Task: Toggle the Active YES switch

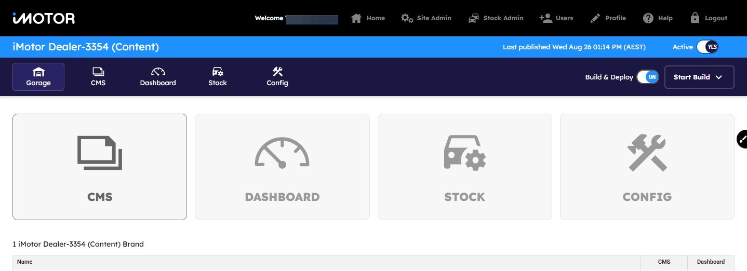Action: (x=708, y=47)
